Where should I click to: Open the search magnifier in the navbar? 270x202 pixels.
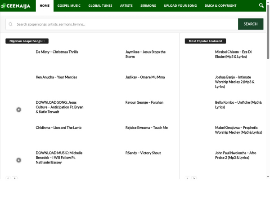pyautogui.click(x=261, y=5)
